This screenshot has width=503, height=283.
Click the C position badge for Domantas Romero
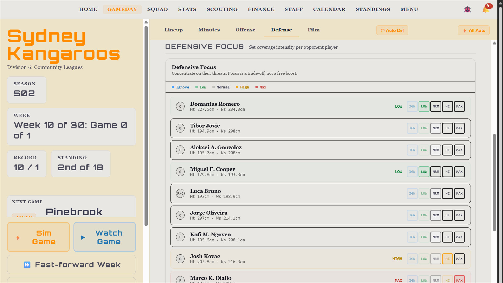click(x=180, y=106)
